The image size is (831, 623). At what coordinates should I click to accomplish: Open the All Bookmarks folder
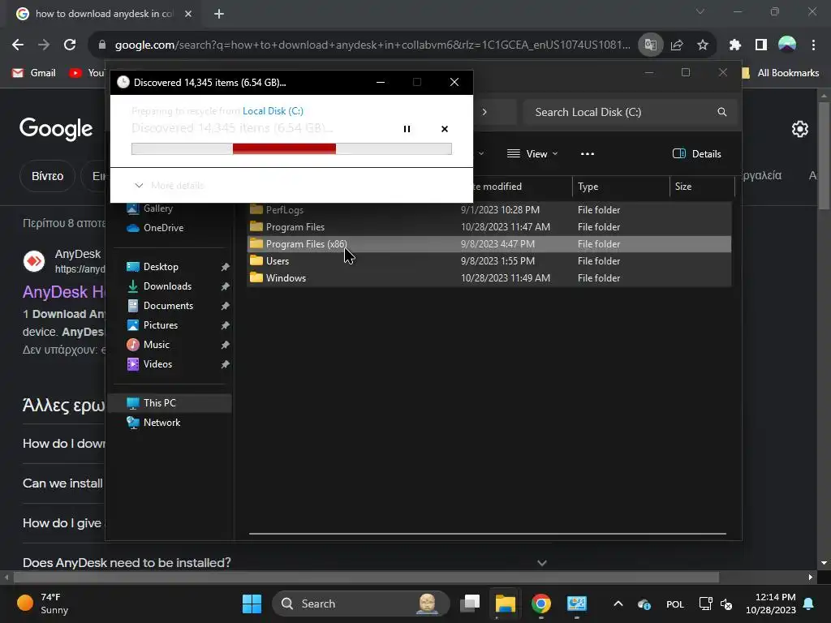tap(780, 73)
